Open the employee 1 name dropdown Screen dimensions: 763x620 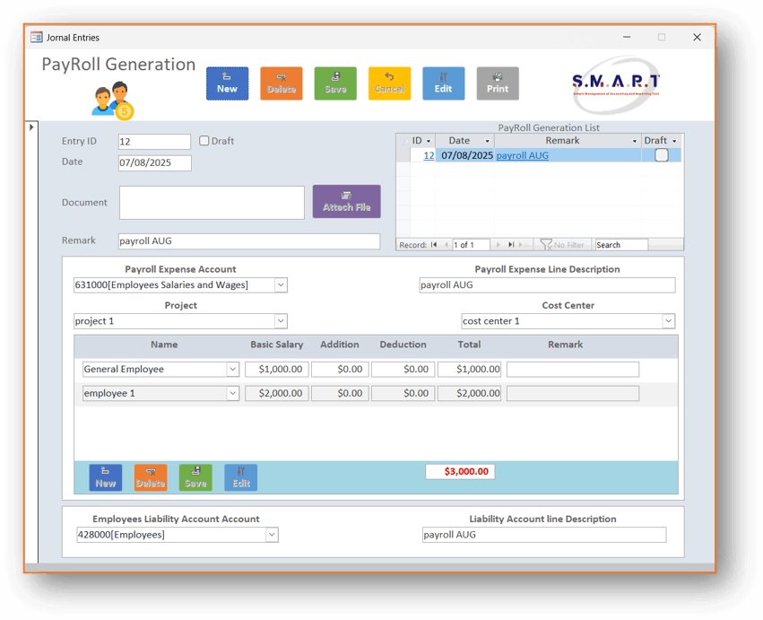(x=233, y=393)
